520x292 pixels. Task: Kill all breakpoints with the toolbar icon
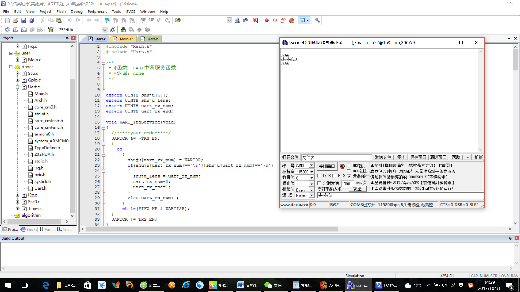291,20
